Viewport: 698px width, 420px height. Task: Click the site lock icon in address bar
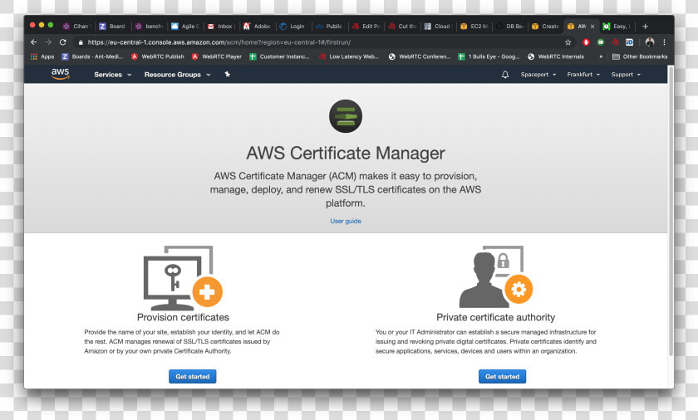coord(81,42)
